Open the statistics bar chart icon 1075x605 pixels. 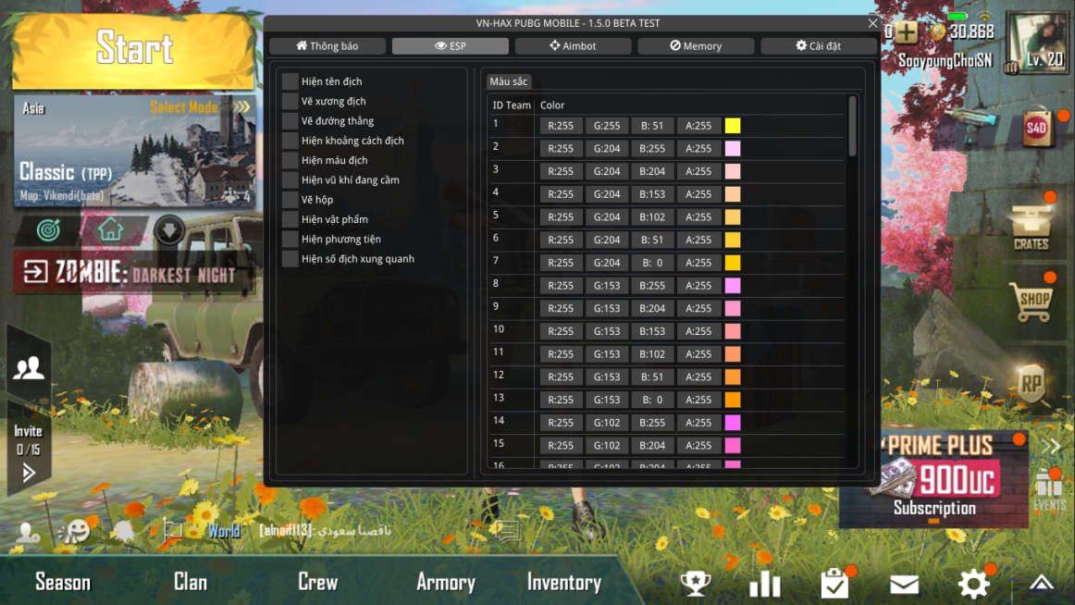coord(765,584)
